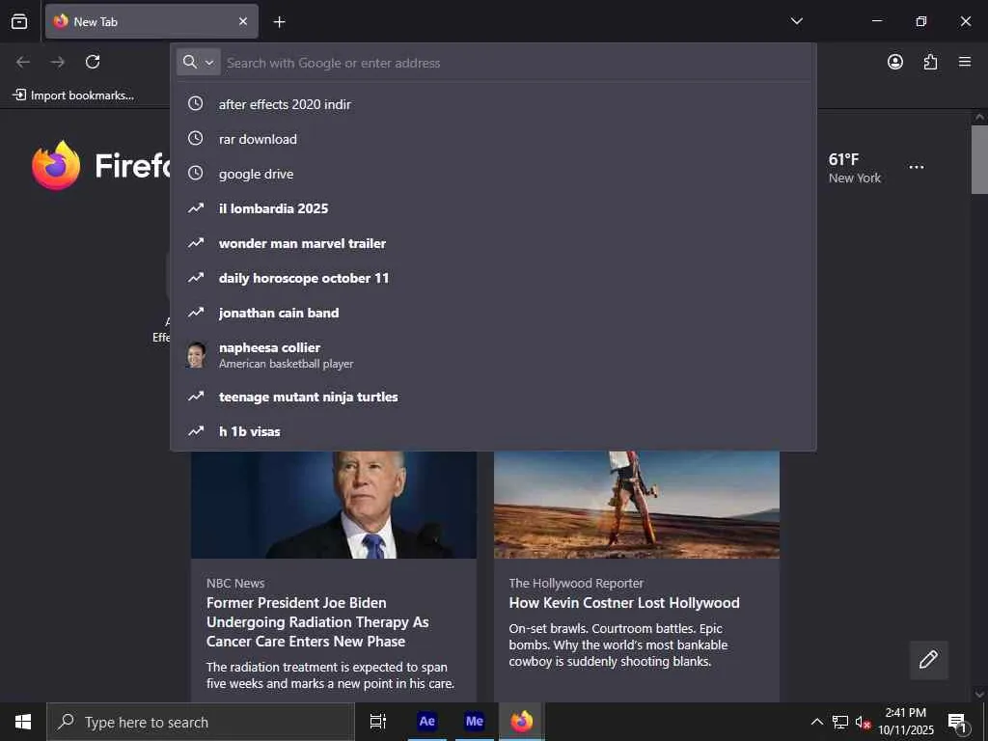Open the Firefox account icon
This screenshot has height=741, width=988.
click(x=894, y=62)
